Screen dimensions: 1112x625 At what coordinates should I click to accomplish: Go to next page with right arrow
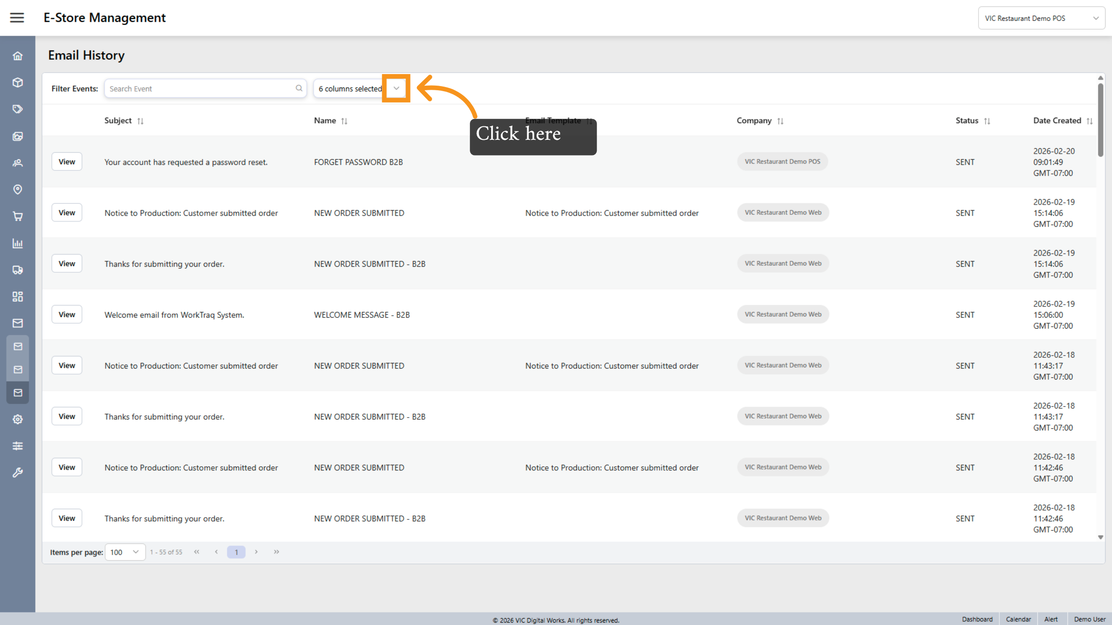tap(256, 551)
